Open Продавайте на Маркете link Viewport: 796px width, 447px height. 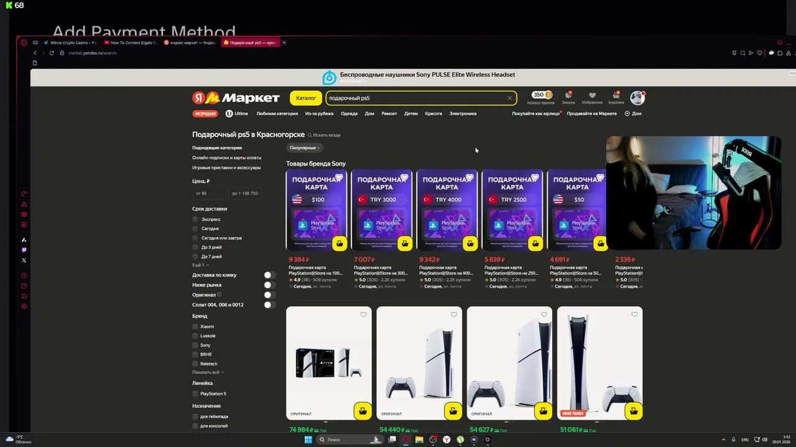(x=592, y=114)
